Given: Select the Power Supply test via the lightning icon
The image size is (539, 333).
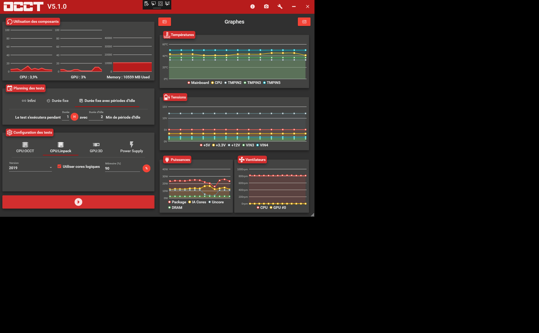Looking at the screenshot, I should click(132, 147).
